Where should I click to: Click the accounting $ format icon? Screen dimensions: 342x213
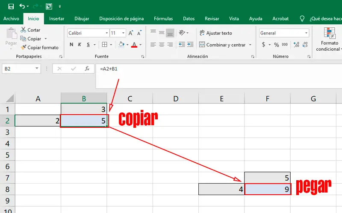point(264,45)
